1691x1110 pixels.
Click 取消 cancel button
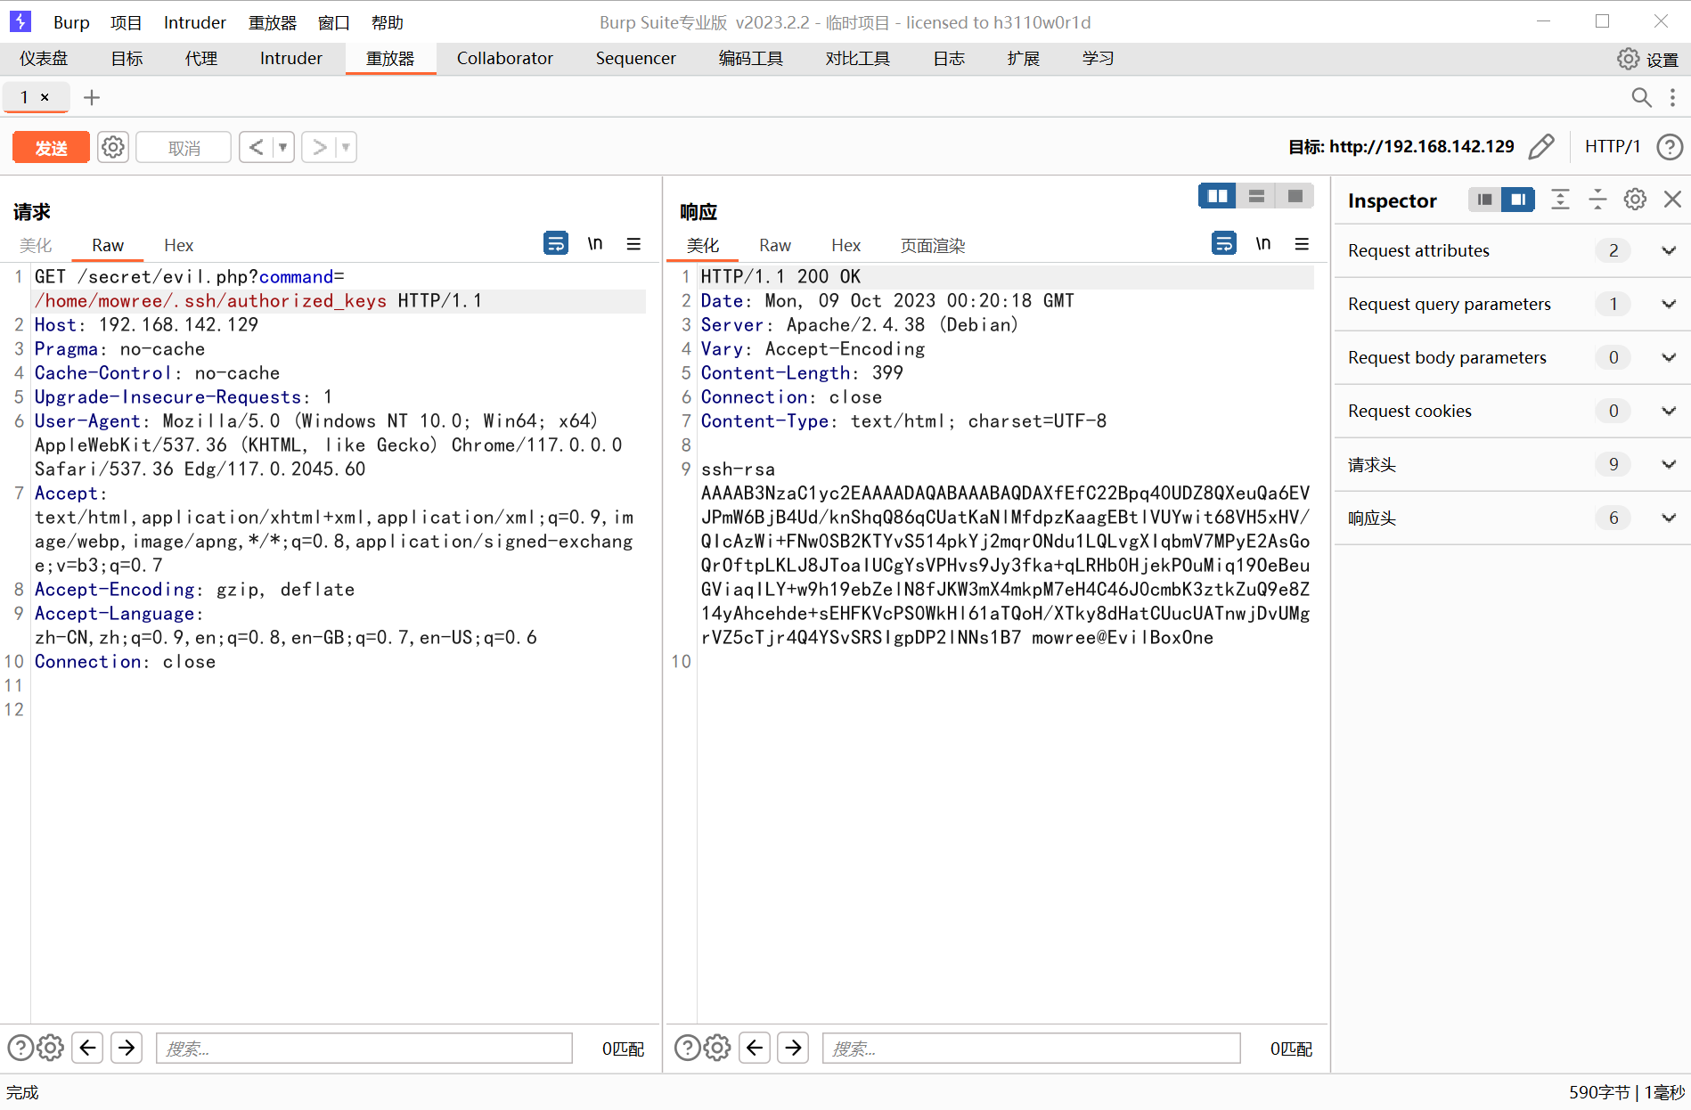coord(184,147)
